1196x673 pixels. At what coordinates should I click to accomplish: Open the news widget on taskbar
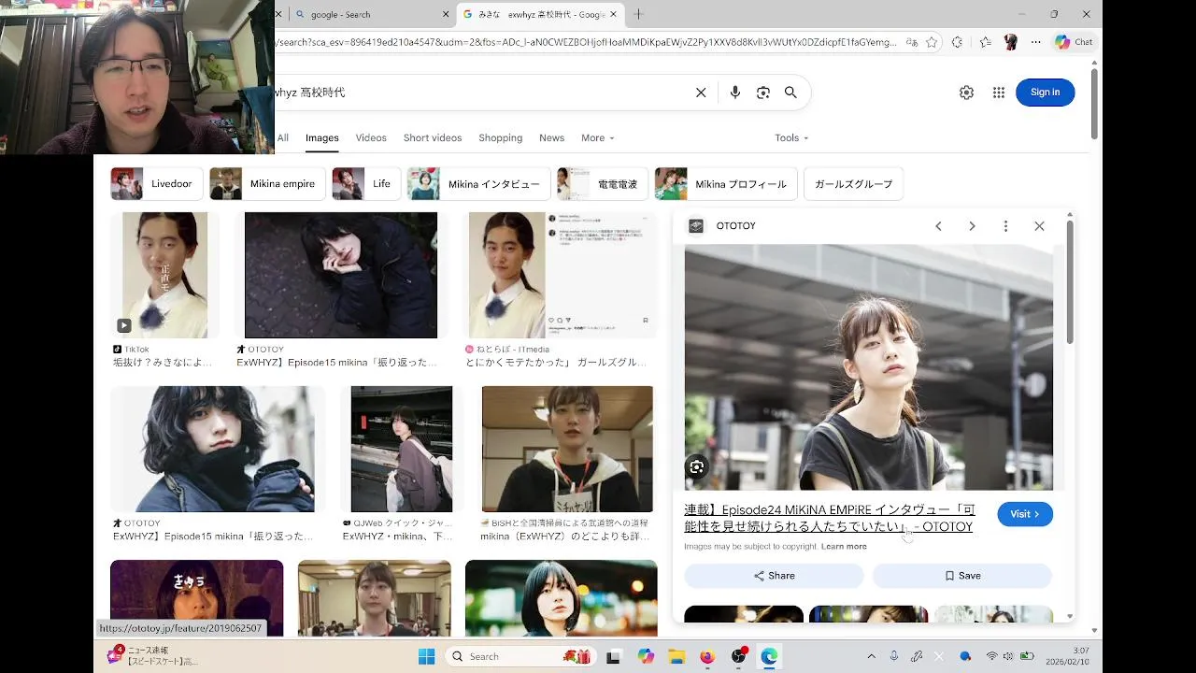tap(154, 655)
